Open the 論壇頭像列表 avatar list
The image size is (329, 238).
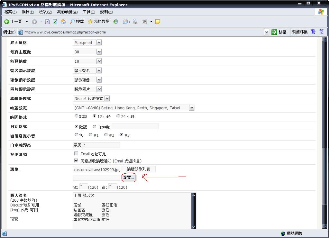138,169
